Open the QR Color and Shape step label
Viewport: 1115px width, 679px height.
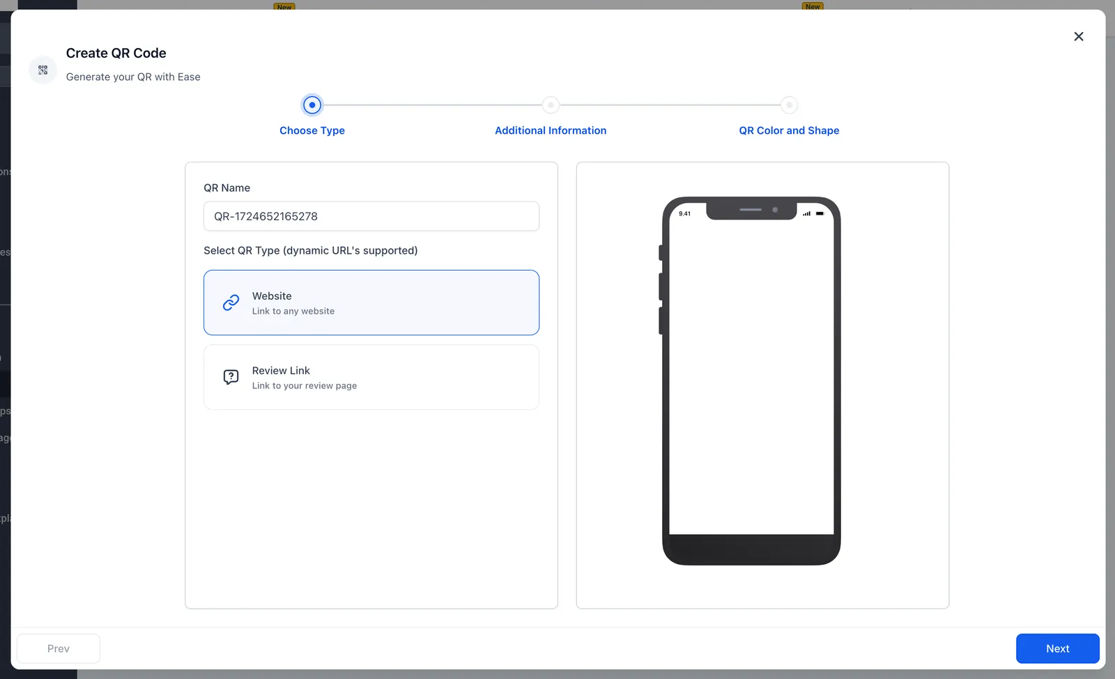click(789, 130)
